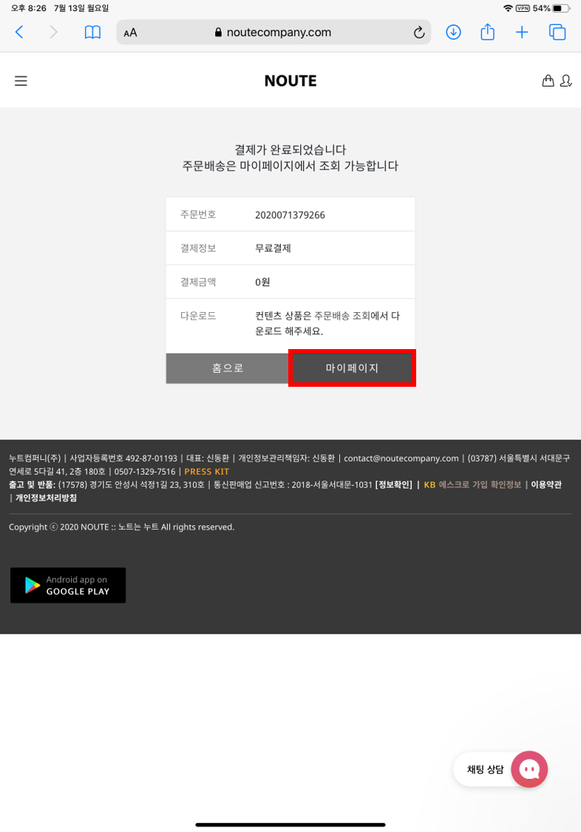Click the NOUTE logo
This screenshot has width=581, height=832.
point(290,81)
